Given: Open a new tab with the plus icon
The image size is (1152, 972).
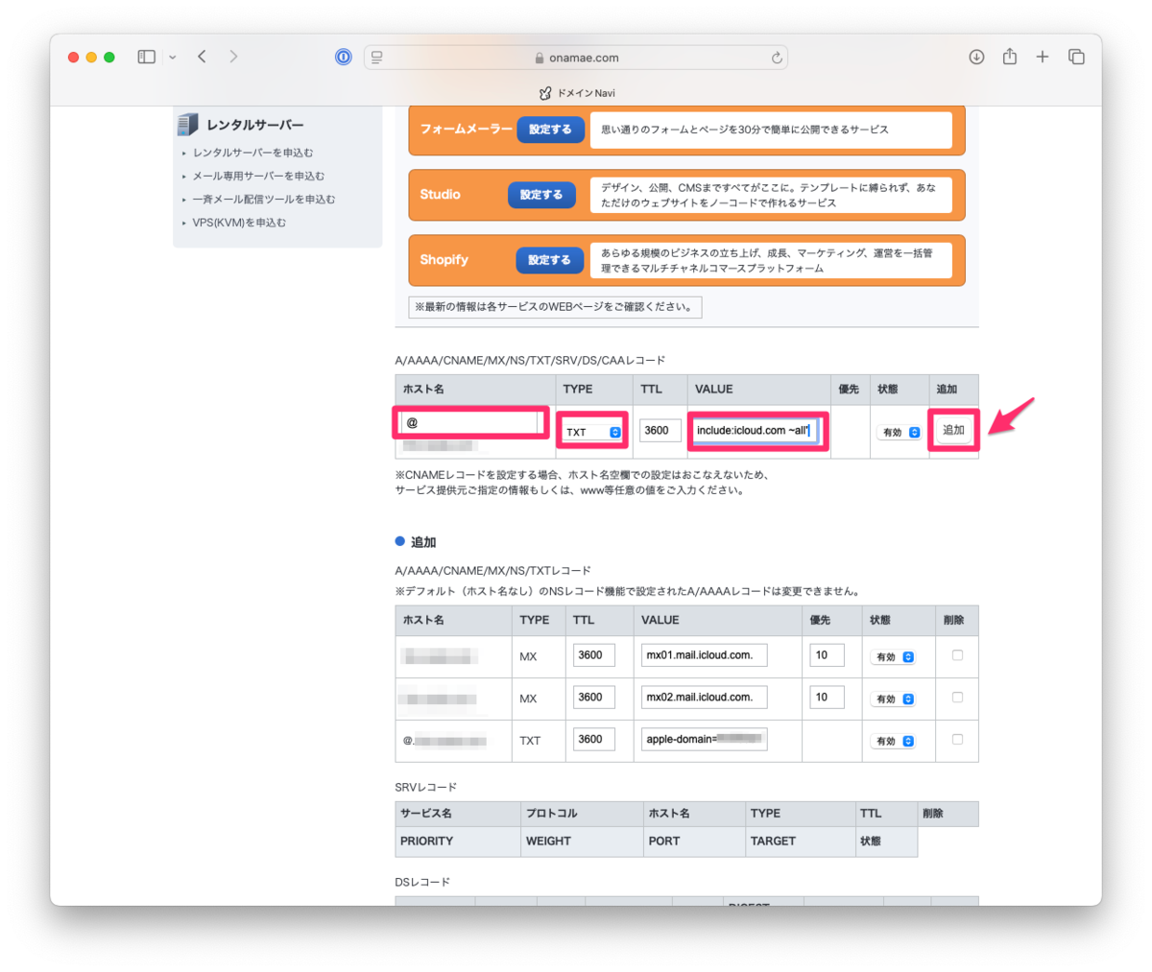Looking at the screenshot, I should coord(1043,57).
